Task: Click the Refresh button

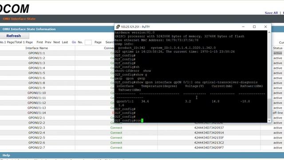Action: pyautogui.click(x=14, y=36)
